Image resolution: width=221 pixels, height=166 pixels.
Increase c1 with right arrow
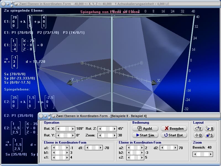67,157
